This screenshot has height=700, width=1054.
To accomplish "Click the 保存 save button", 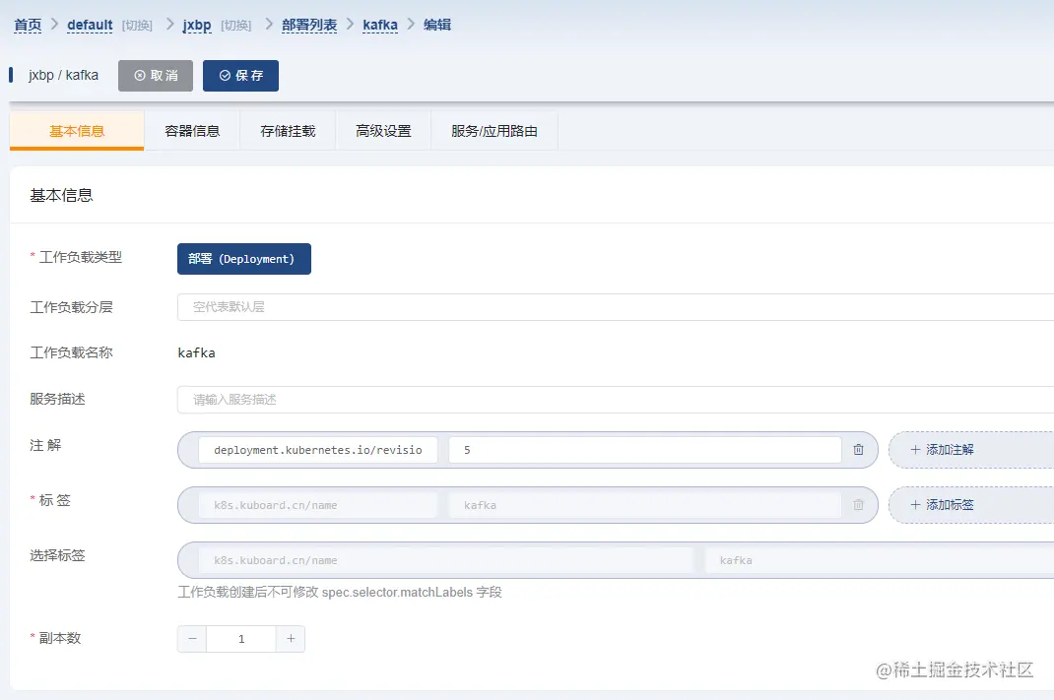I will click(240, 75).
